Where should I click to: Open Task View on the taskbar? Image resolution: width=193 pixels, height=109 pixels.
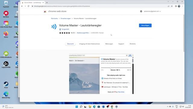(x=85, y=107)
